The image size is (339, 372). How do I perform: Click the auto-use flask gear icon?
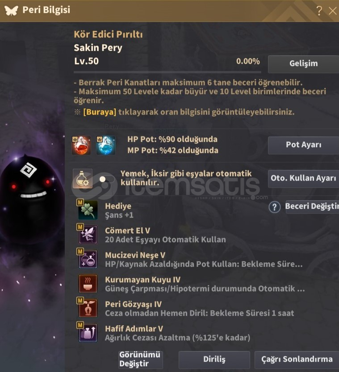[x=83, y=179]
